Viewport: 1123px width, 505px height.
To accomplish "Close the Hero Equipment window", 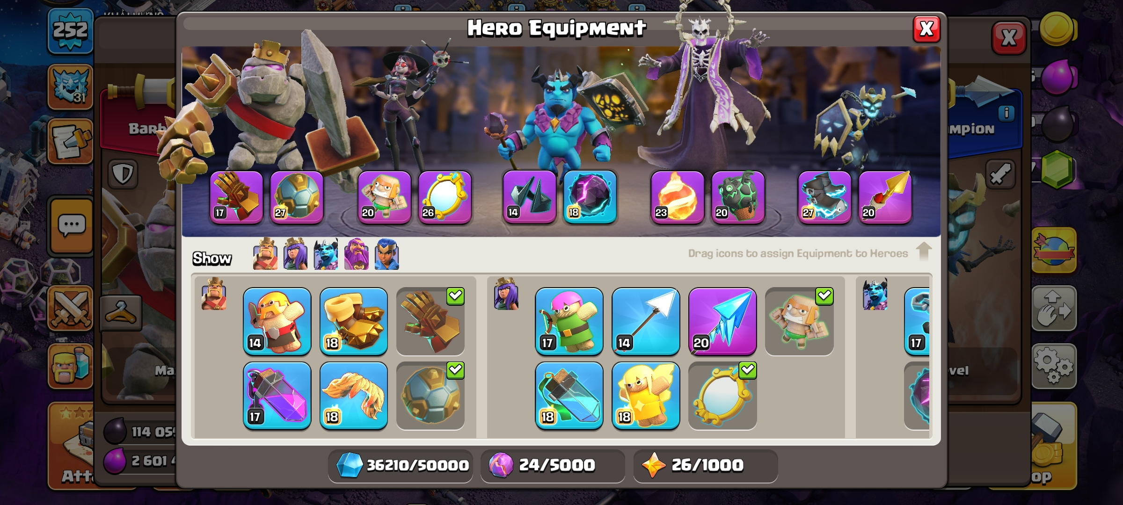I will click(926, 29).
